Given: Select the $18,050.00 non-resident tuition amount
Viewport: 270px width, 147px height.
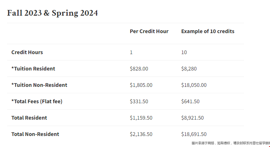Looking at the screenshot, I should pos(194,85).
